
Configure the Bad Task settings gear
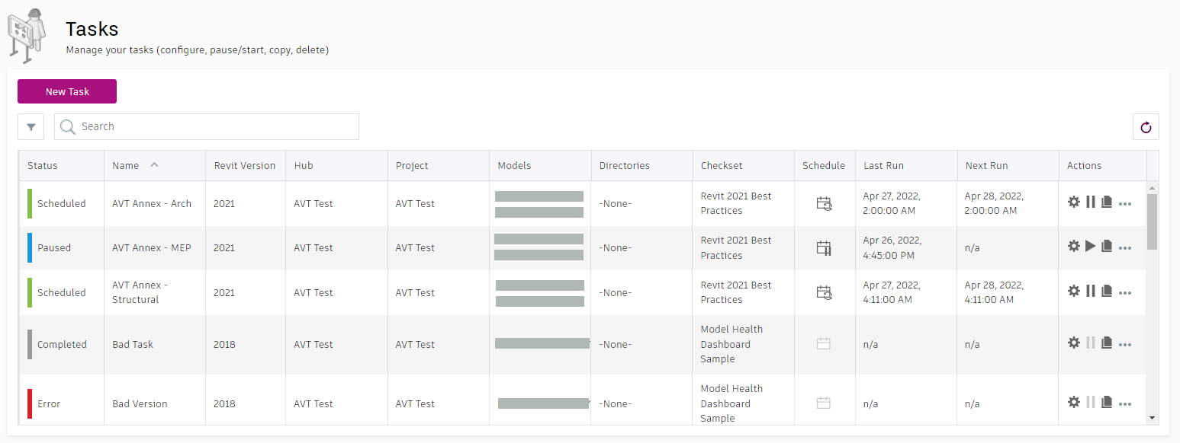(x=1074, y=343)
